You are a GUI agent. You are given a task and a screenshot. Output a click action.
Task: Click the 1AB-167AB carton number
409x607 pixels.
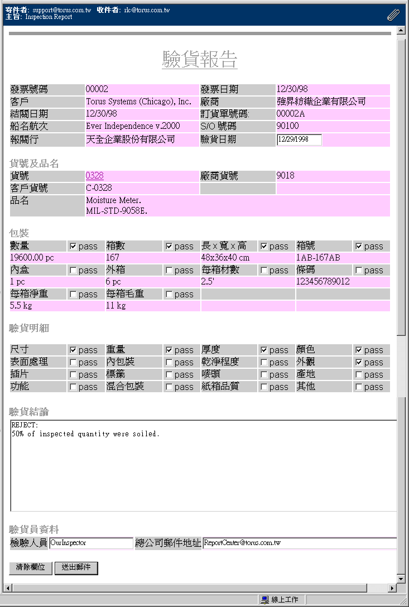point(318,258)
